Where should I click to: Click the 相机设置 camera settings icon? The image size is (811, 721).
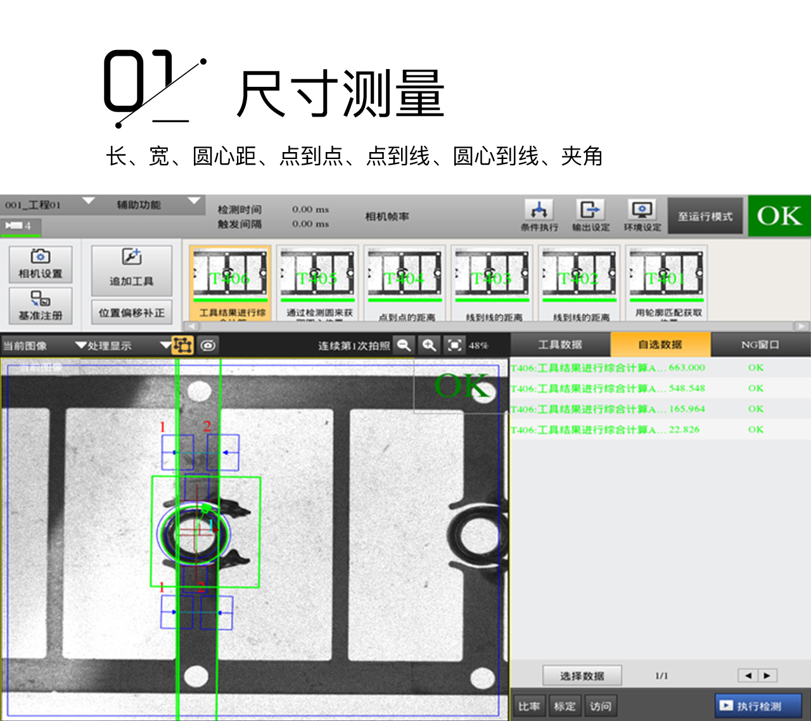point(41,264)
